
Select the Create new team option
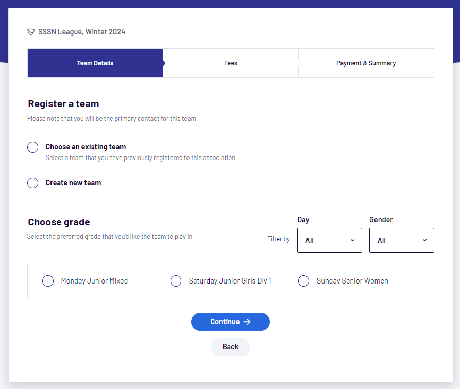pyautogui.click(x=32, y=183)
